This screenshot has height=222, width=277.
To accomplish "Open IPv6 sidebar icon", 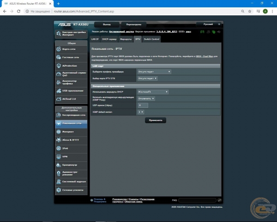I will tap(59, 148).
